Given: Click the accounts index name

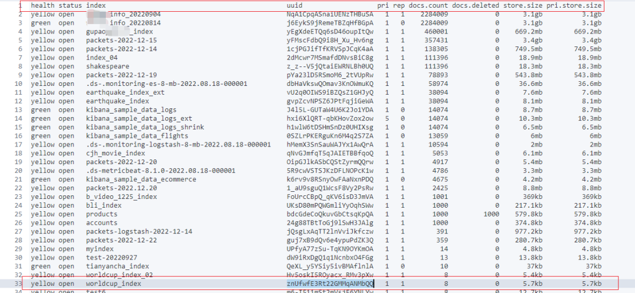Looking at the screenshot, I should pos(102,223).
